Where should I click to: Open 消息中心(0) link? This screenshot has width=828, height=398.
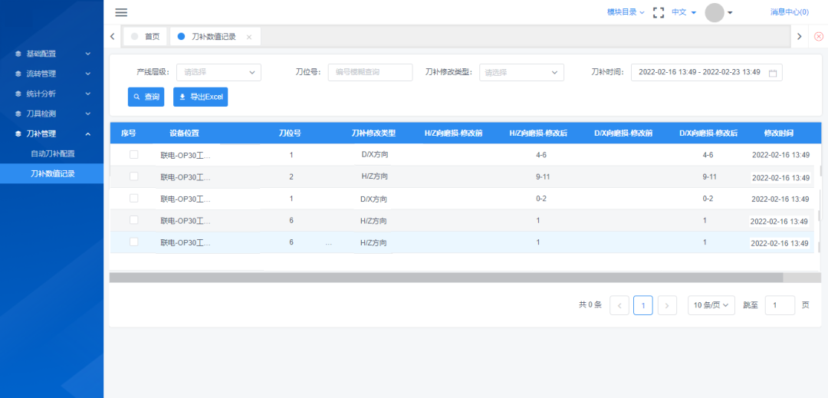tap(790, 12)
